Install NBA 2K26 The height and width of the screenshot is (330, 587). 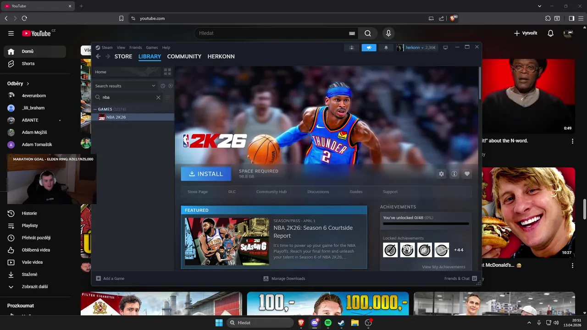click(206, 174)
